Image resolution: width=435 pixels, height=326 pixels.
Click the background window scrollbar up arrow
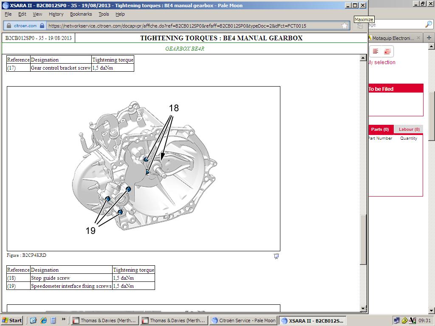coord(432,46)
